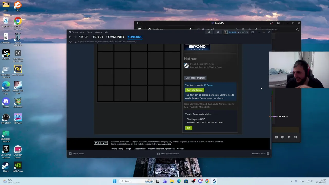The image size is (329, 185).
Task: Click View badge progress button
Action: pyautogui.click(x=195, y=78)
